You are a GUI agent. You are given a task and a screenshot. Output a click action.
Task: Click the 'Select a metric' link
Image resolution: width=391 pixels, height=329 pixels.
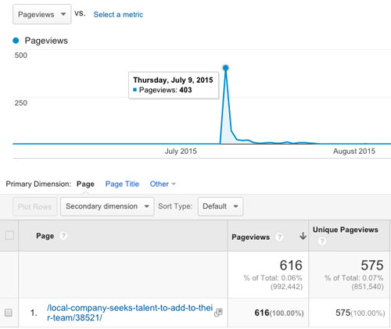118,15
